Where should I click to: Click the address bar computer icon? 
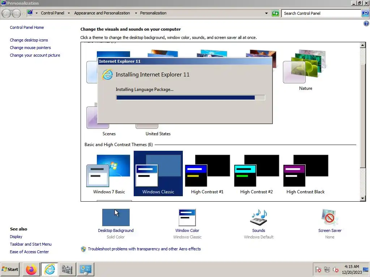[30, 13]
